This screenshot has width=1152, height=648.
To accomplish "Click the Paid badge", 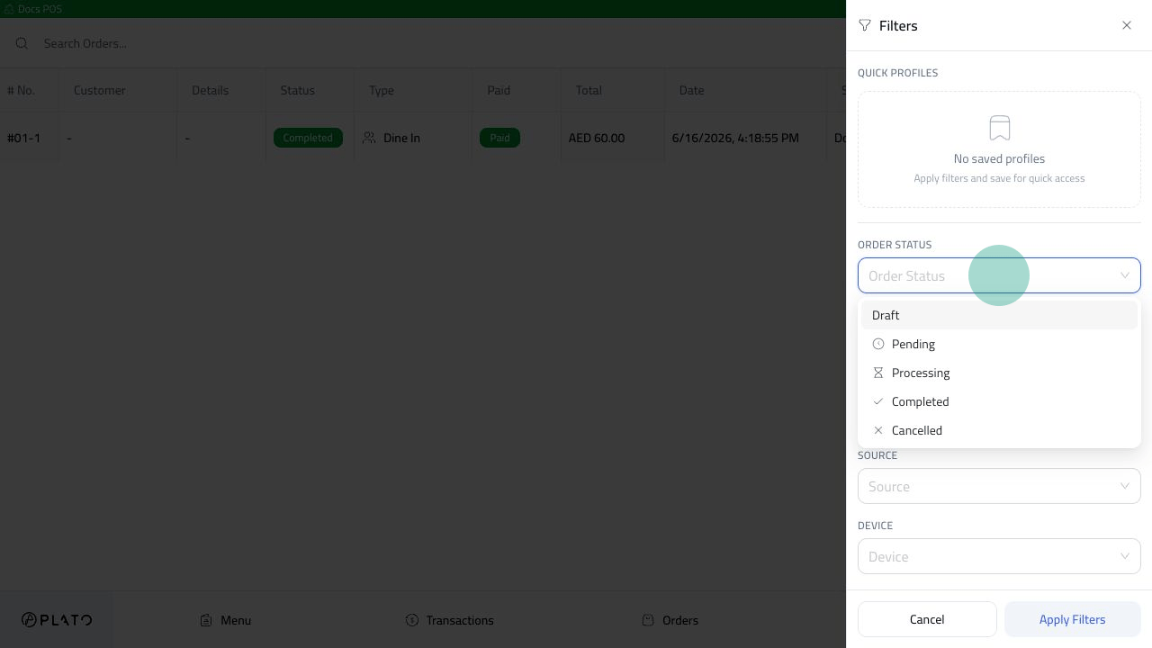I will pos(499,138).
